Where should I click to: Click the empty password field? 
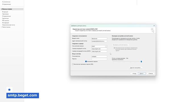99,59
